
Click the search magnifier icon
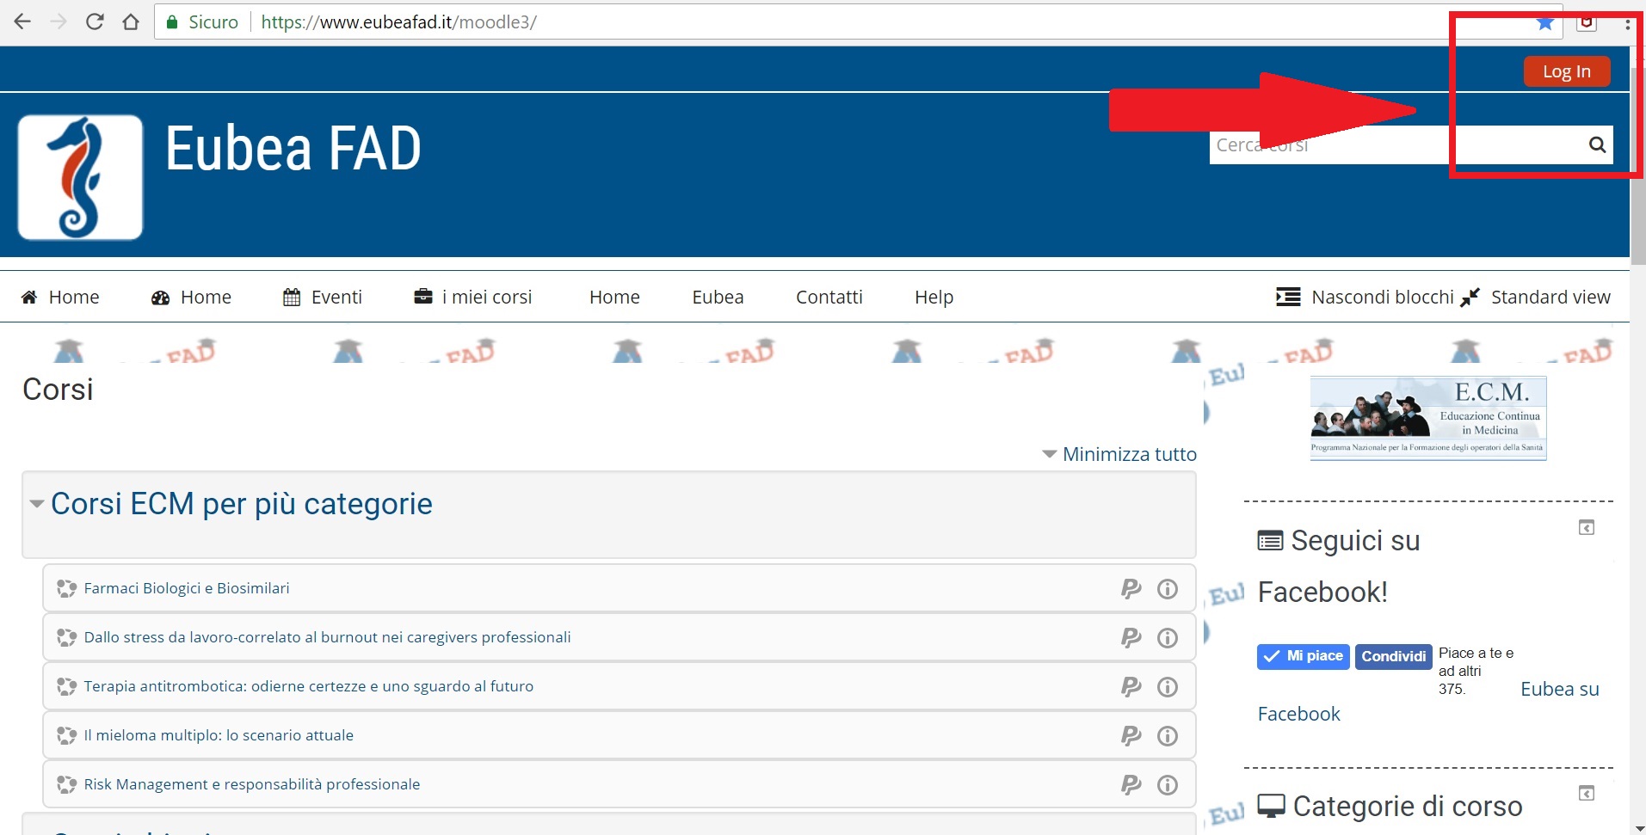(1597, 144)
